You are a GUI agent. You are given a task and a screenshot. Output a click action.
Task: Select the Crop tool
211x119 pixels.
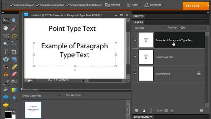click(14, 52)
